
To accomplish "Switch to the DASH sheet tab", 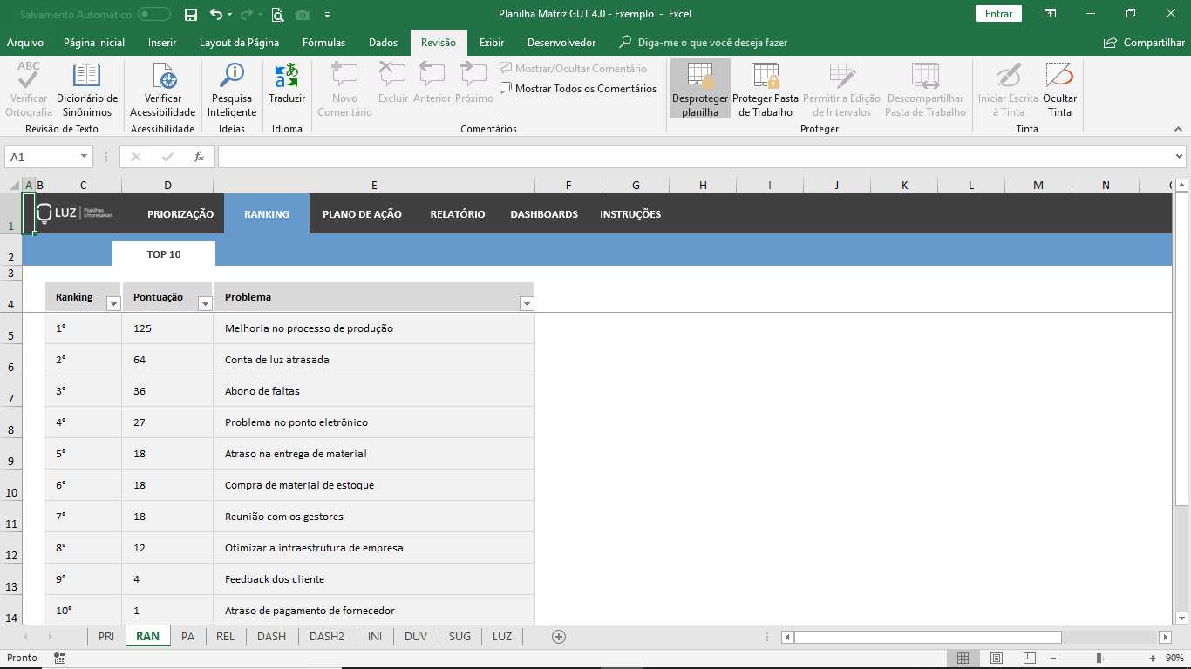I will click(x=271, y=637).
